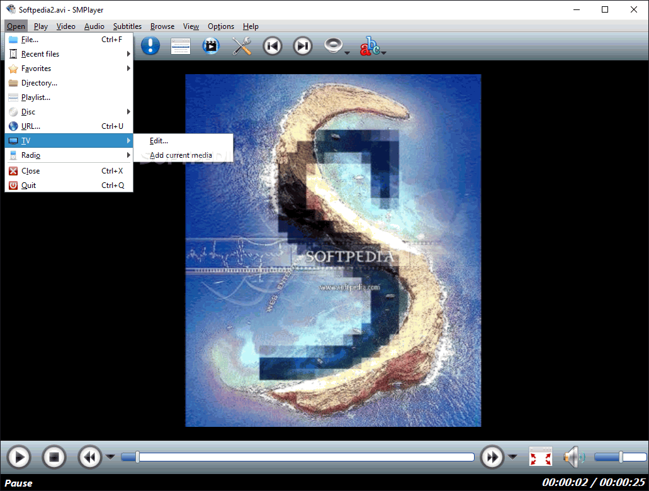
Task: Select Directory... menu entry
Action: click(69, 82)
